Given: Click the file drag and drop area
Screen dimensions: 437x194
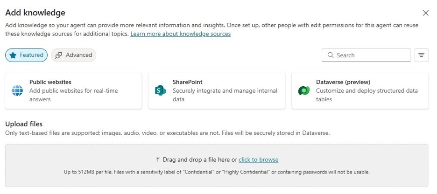Looking at the screenshot, I should point(217,166).
